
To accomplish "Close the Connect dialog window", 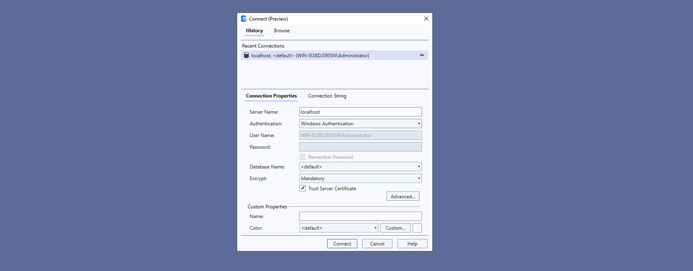I will (x=426, y=19).
